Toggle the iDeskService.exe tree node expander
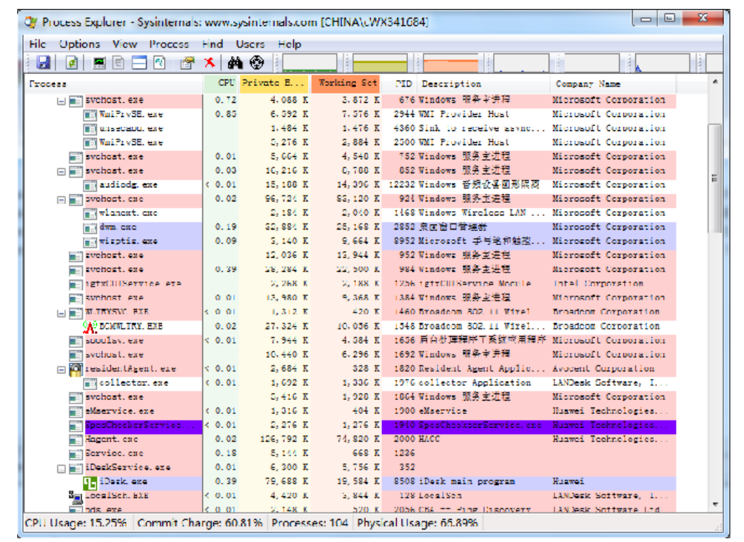 [x=61, y=469]
